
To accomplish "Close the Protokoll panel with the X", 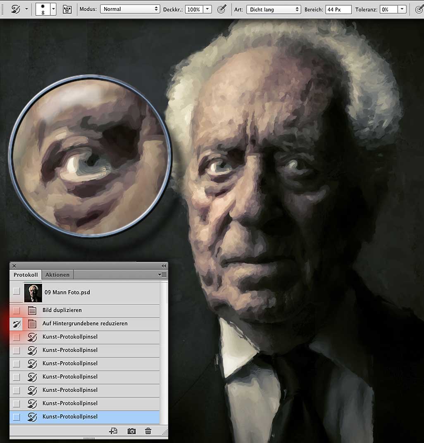I will (x=14, y=266).
